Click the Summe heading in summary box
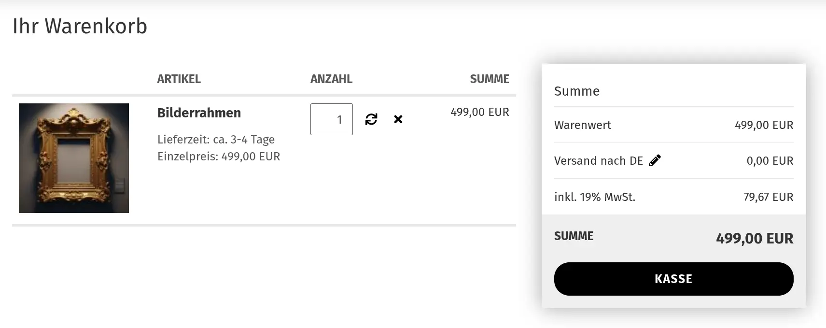The height and width of the screenshot is (328, 826). point(577,91)
